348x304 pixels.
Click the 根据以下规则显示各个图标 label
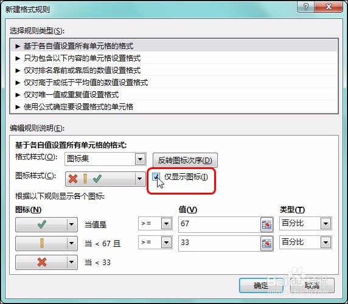pos(60,196)
